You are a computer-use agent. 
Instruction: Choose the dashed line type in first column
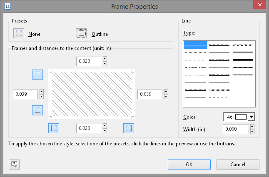click(195, 60)
